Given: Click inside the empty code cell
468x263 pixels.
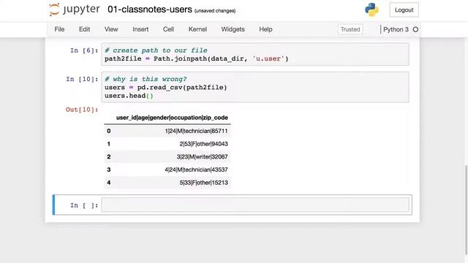Looking at the screenshot, I should tap(255, 205).
